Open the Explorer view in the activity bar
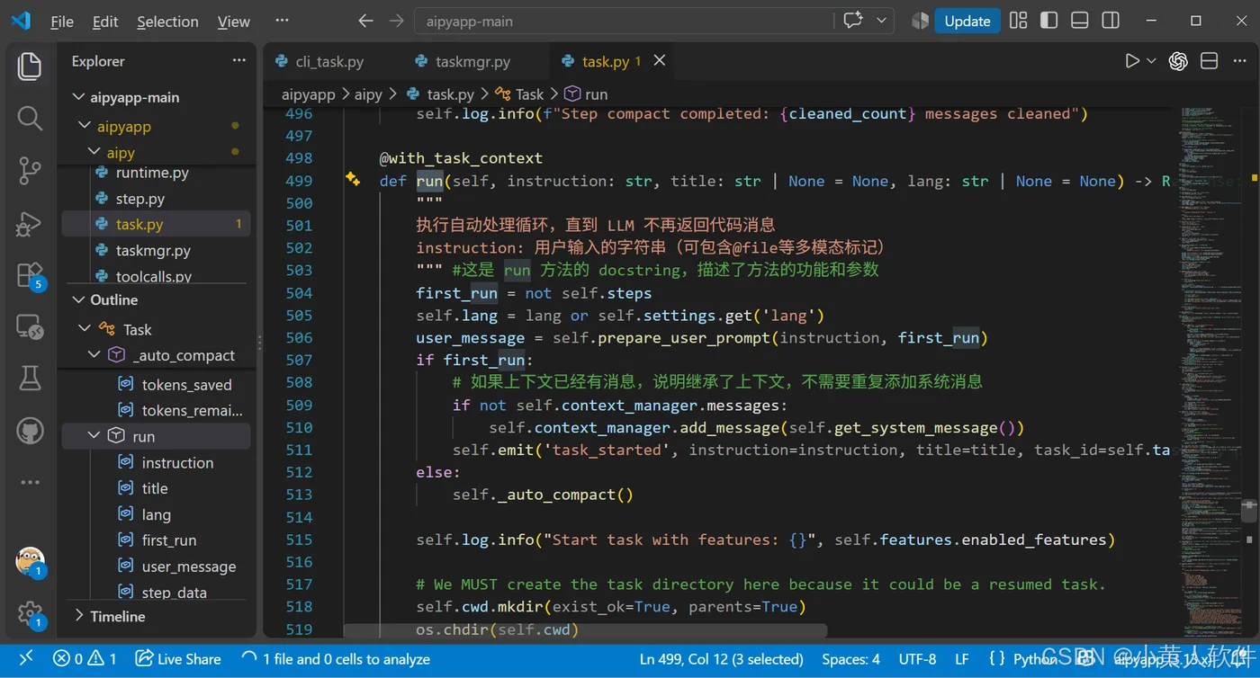Viewport: 1260px width, 678px height. [30, 66]
